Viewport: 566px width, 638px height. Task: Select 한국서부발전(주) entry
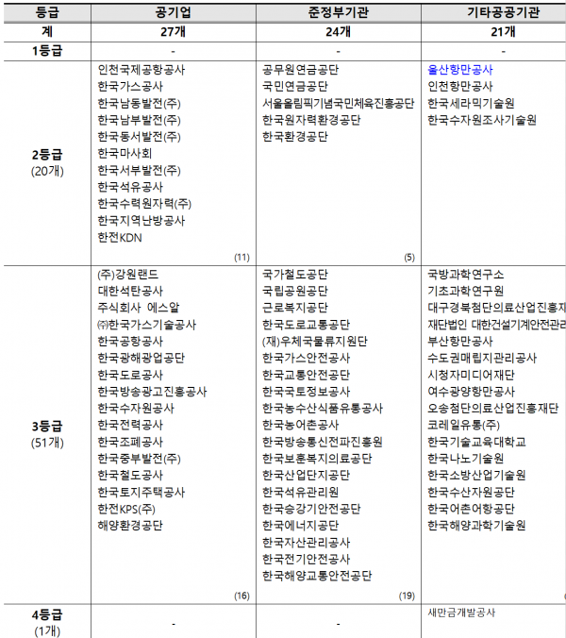pyautogui.click(x=139, y=170)
